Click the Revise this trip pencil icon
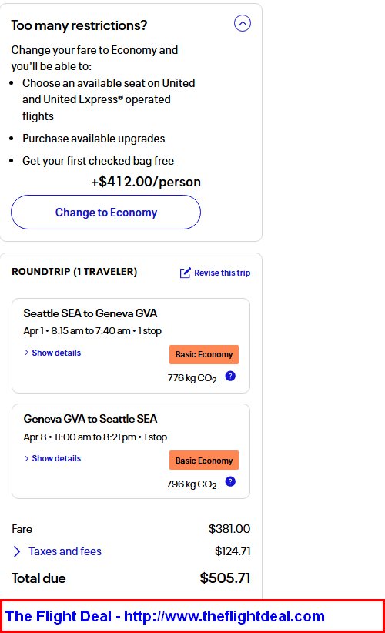The height and width of the screenshot is (633, 385). pyautogui.click(x=186, y=273)
